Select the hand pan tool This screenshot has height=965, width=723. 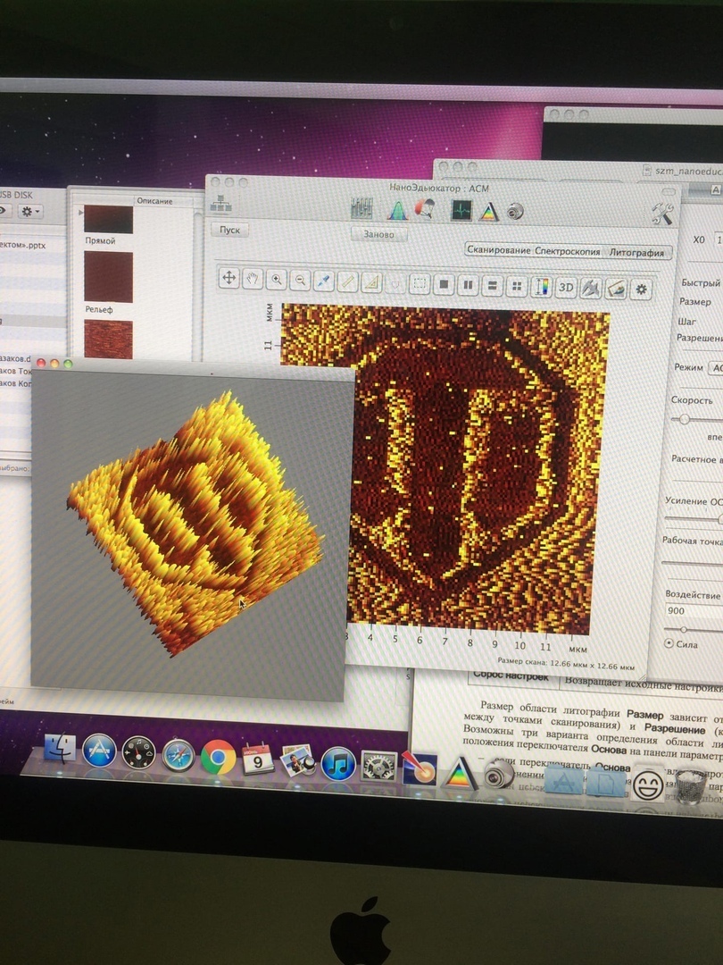click(253, 280)
